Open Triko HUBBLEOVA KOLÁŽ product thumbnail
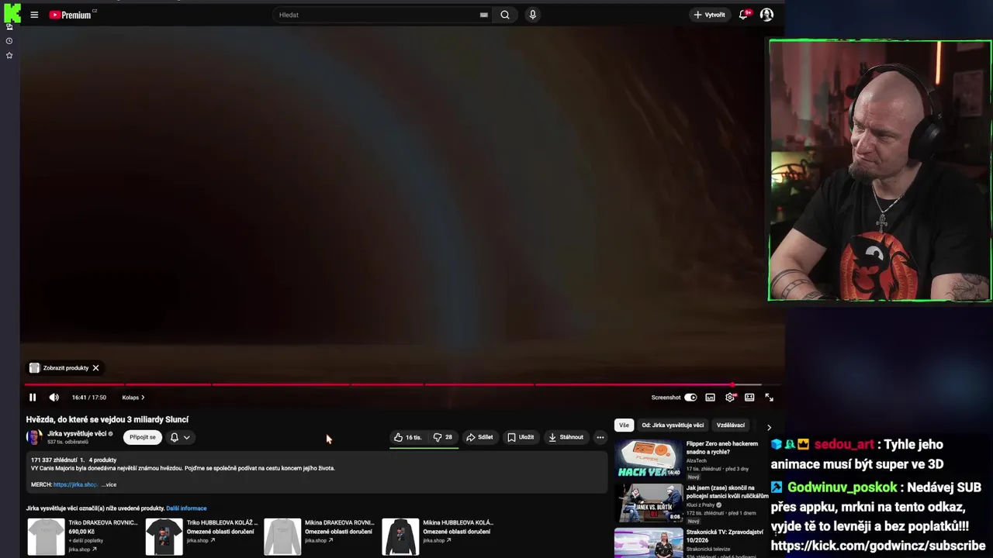 164,537
